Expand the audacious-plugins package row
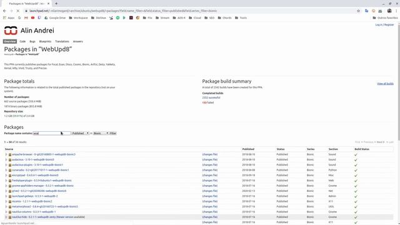This screenshot has height=225, width=400. pyautogui.click(x=6, y=165)
